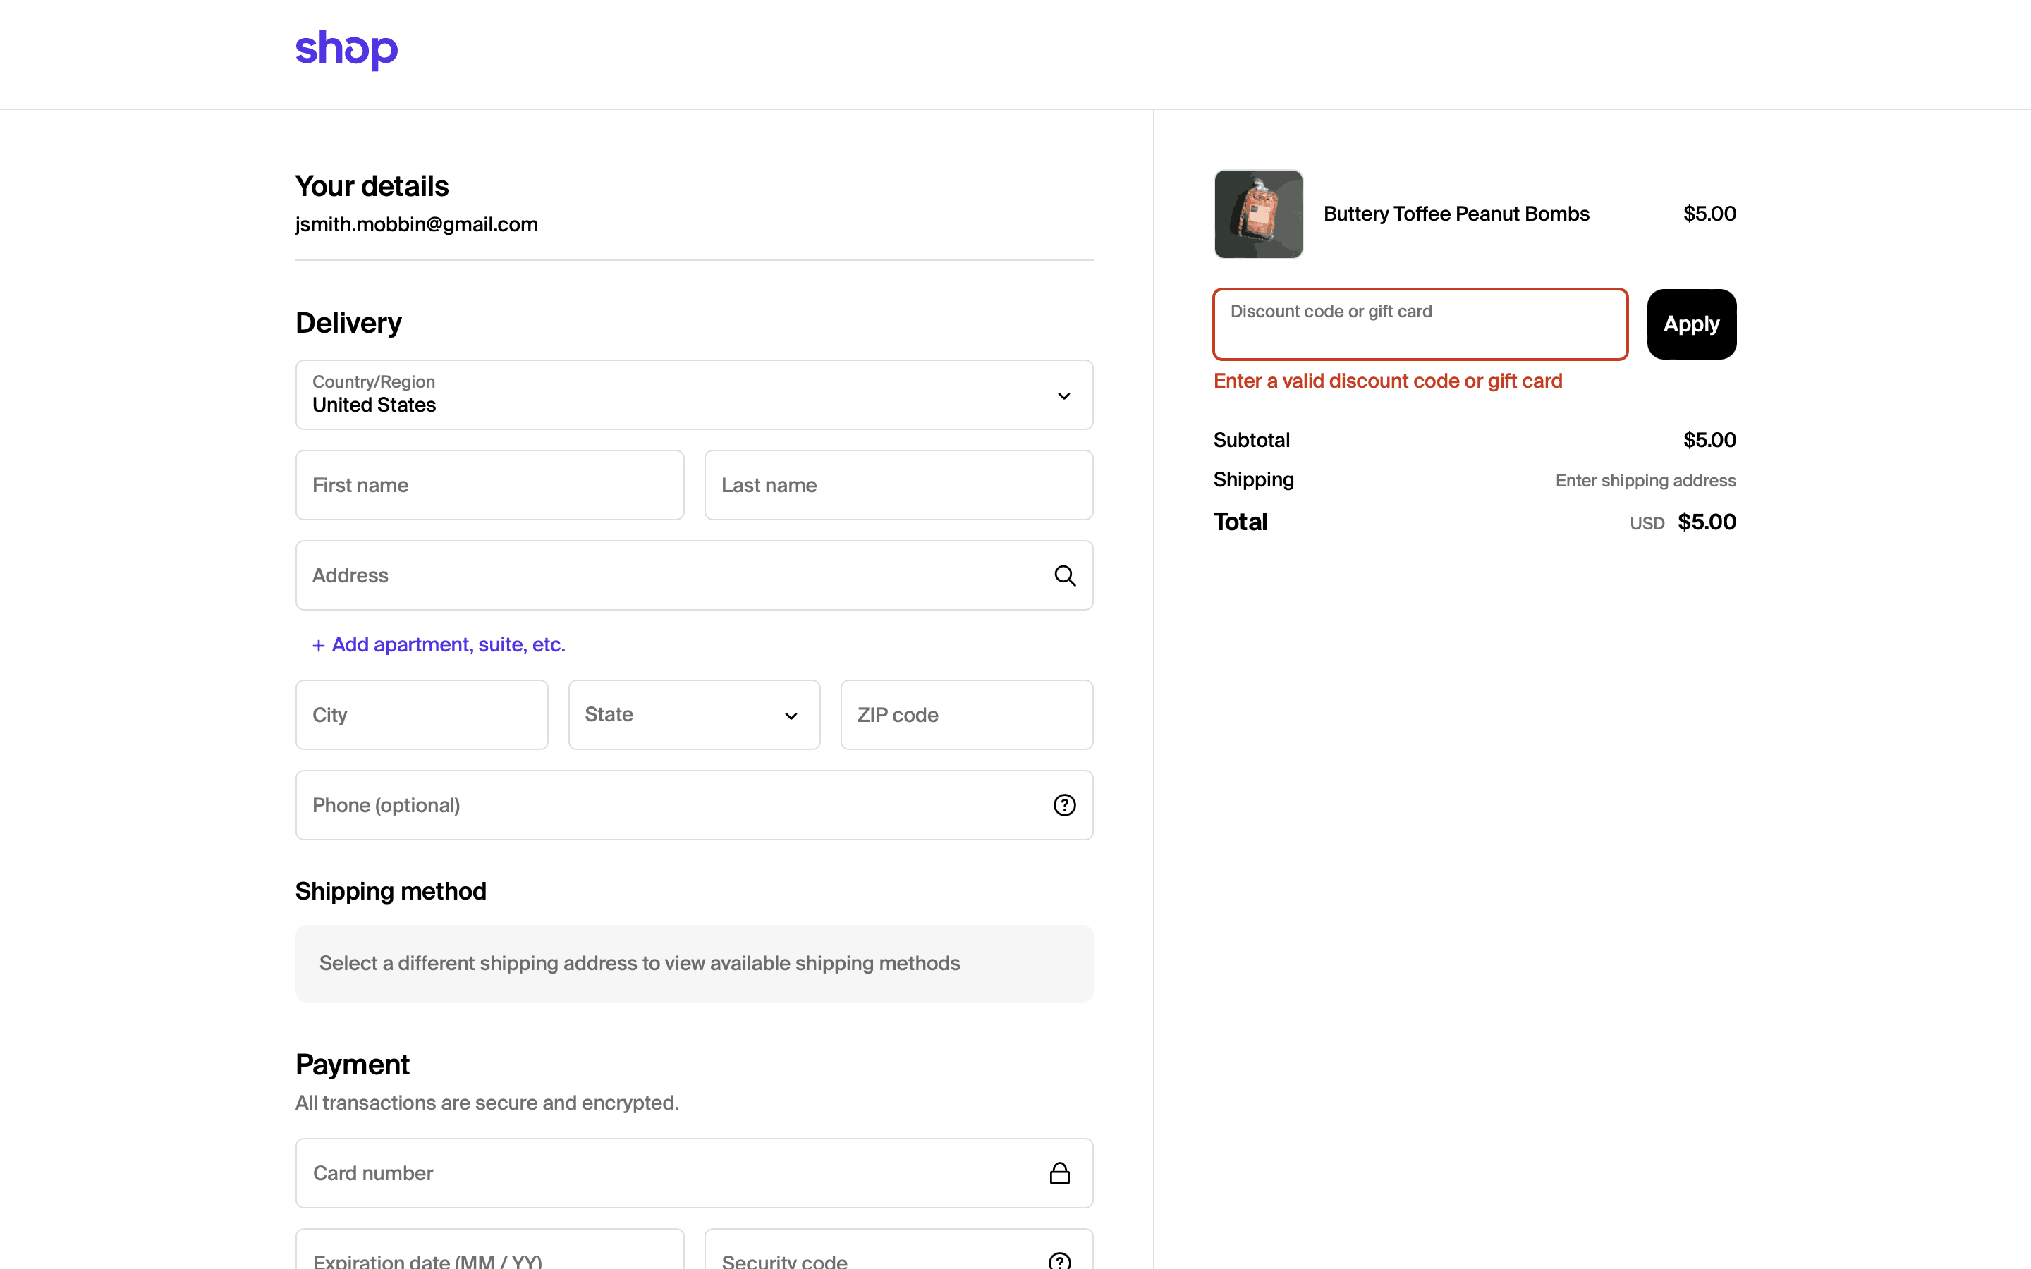Screen dimensions: 2031x1269
Task: Click the Shop logo
Action: 346,49
